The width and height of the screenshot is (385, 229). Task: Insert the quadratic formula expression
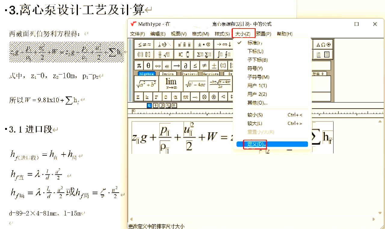pyautogui.click(x=220, y=84)
